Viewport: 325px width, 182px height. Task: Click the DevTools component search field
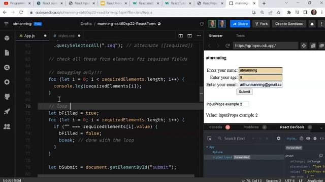tap(234, 139)
